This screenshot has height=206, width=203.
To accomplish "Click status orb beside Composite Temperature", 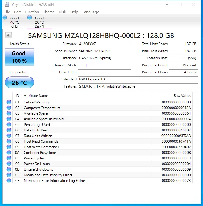I will click(9, 108).
